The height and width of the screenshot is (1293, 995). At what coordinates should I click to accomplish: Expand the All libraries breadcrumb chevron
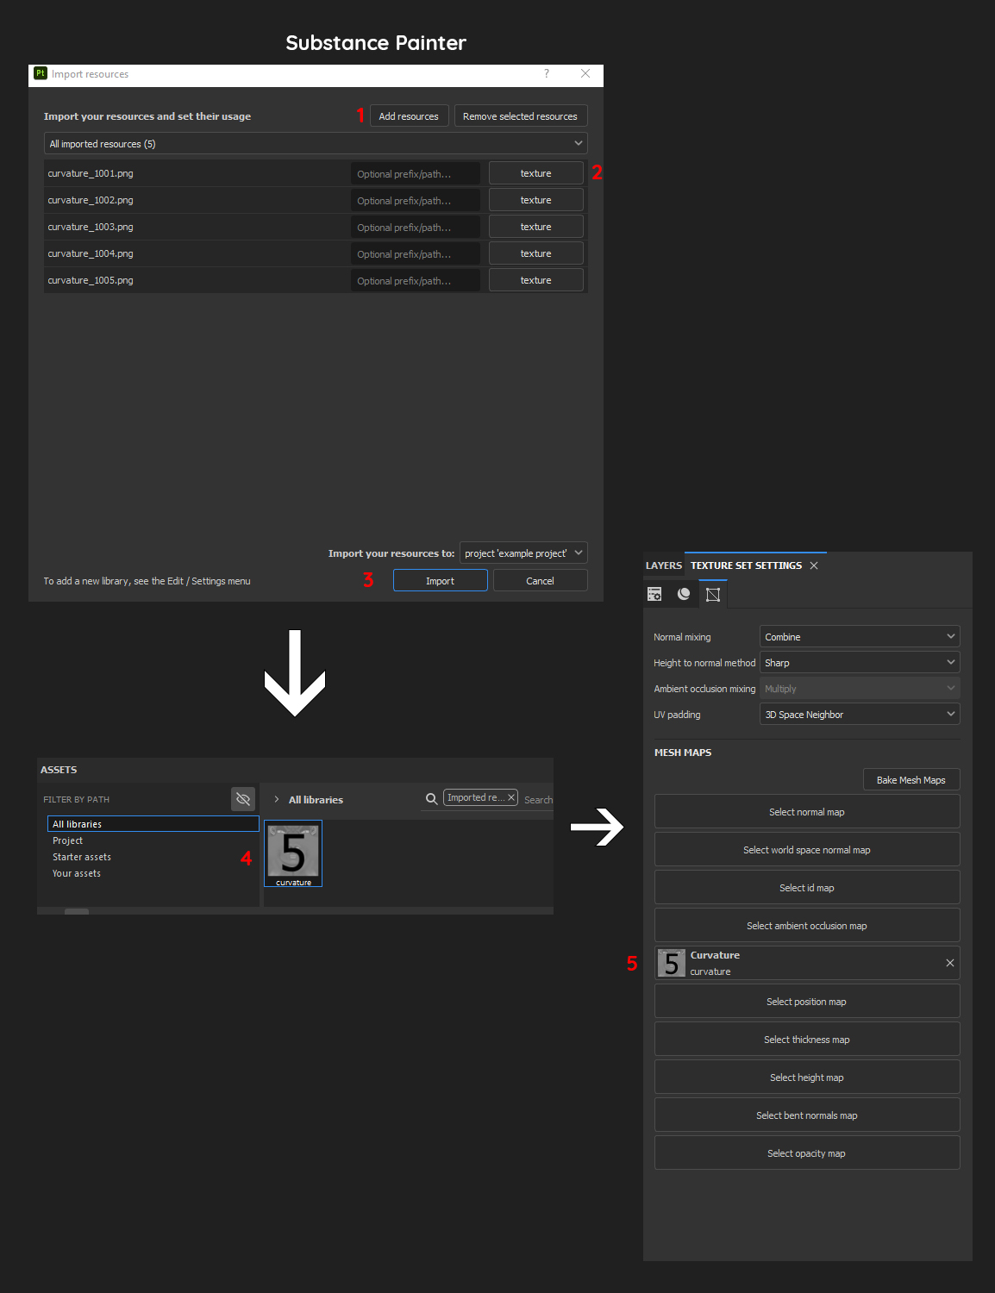[x=277, y=800]
